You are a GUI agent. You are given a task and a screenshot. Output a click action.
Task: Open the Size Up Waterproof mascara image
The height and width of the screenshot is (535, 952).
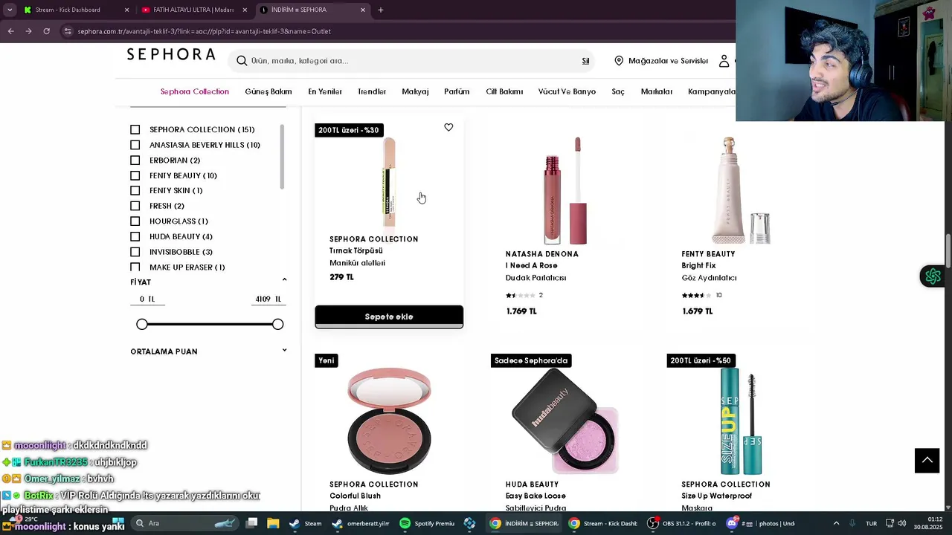click(741, 421)
